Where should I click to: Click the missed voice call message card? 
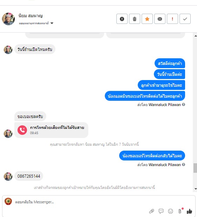click(x=51, y=130)
